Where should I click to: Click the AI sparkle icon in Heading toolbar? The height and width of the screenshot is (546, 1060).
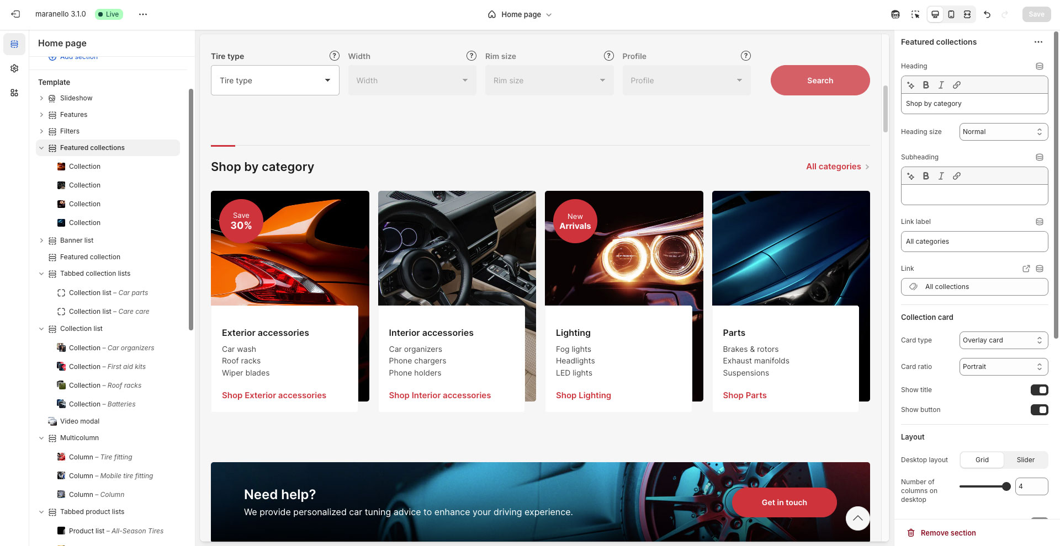point(911,85)
